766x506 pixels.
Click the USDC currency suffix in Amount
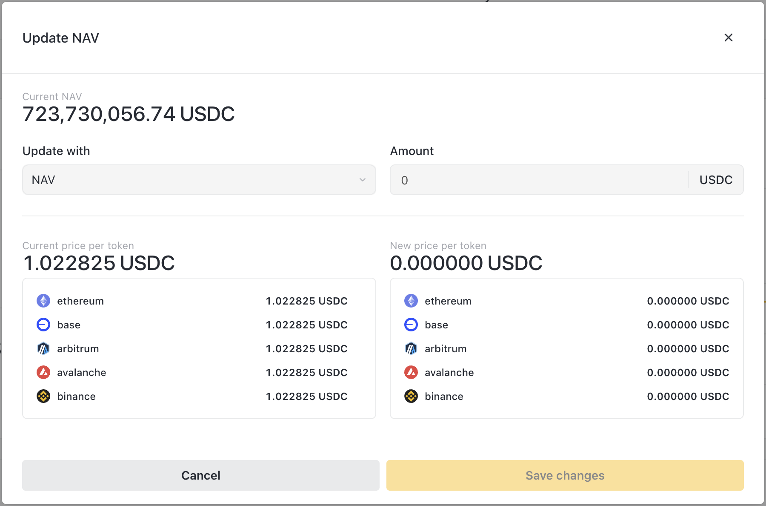pos(716,180)
